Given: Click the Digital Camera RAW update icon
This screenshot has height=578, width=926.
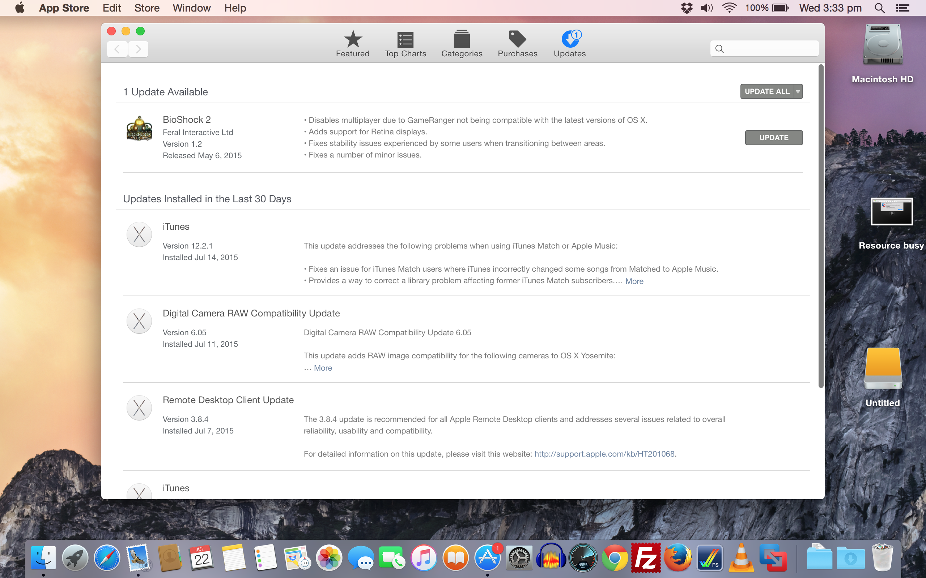Looking at the screenshot, I should (139, 321).
